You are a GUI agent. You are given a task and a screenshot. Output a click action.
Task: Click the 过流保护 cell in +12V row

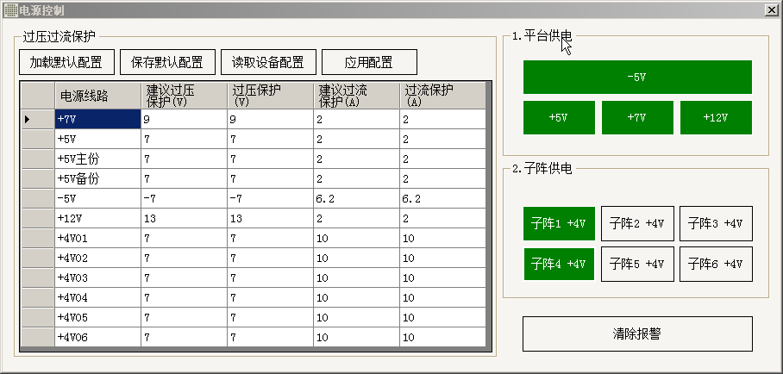pyautogui.click(x=442, y=219)
